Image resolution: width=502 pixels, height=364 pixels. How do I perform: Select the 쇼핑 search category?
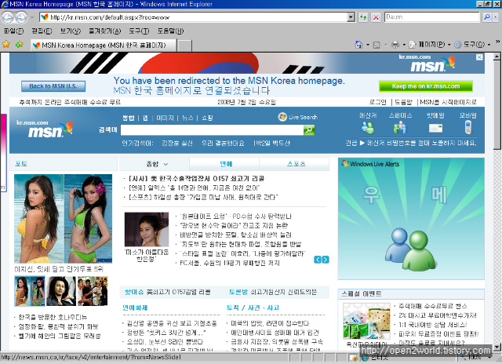pos(207,118)
